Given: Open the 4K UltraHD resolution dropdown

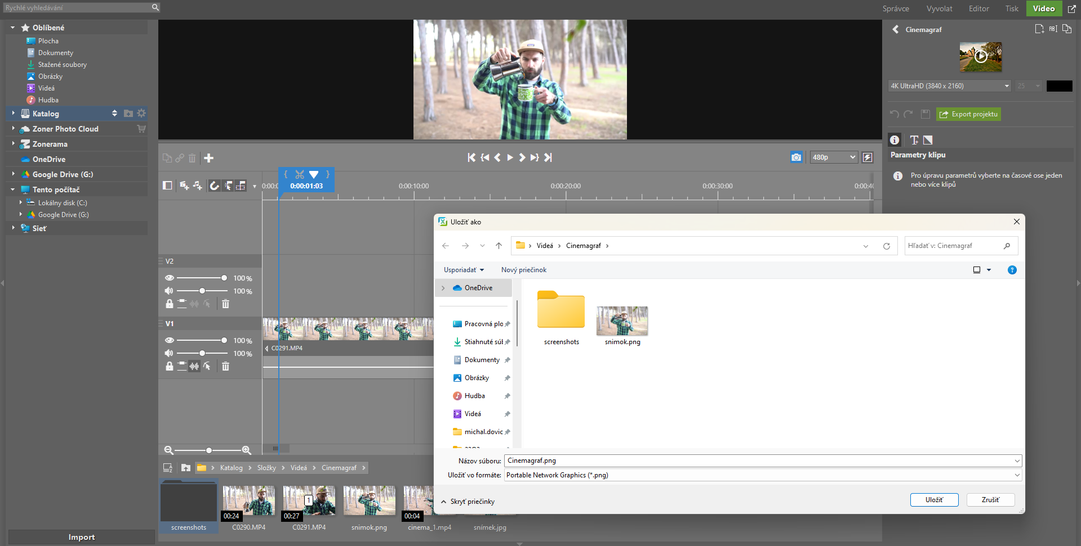Looking at the screenshot, I should (949, 86).
